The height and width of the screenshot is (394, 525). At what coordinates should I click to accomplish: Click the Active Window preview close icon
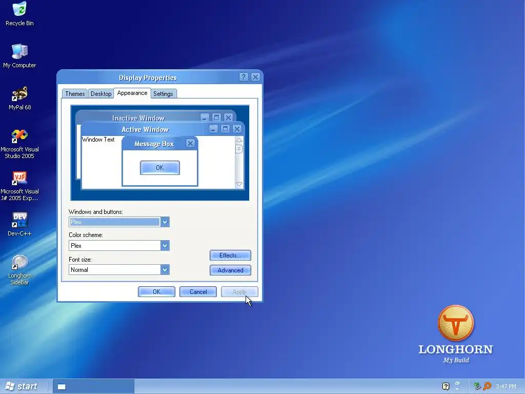pos(237,129)
